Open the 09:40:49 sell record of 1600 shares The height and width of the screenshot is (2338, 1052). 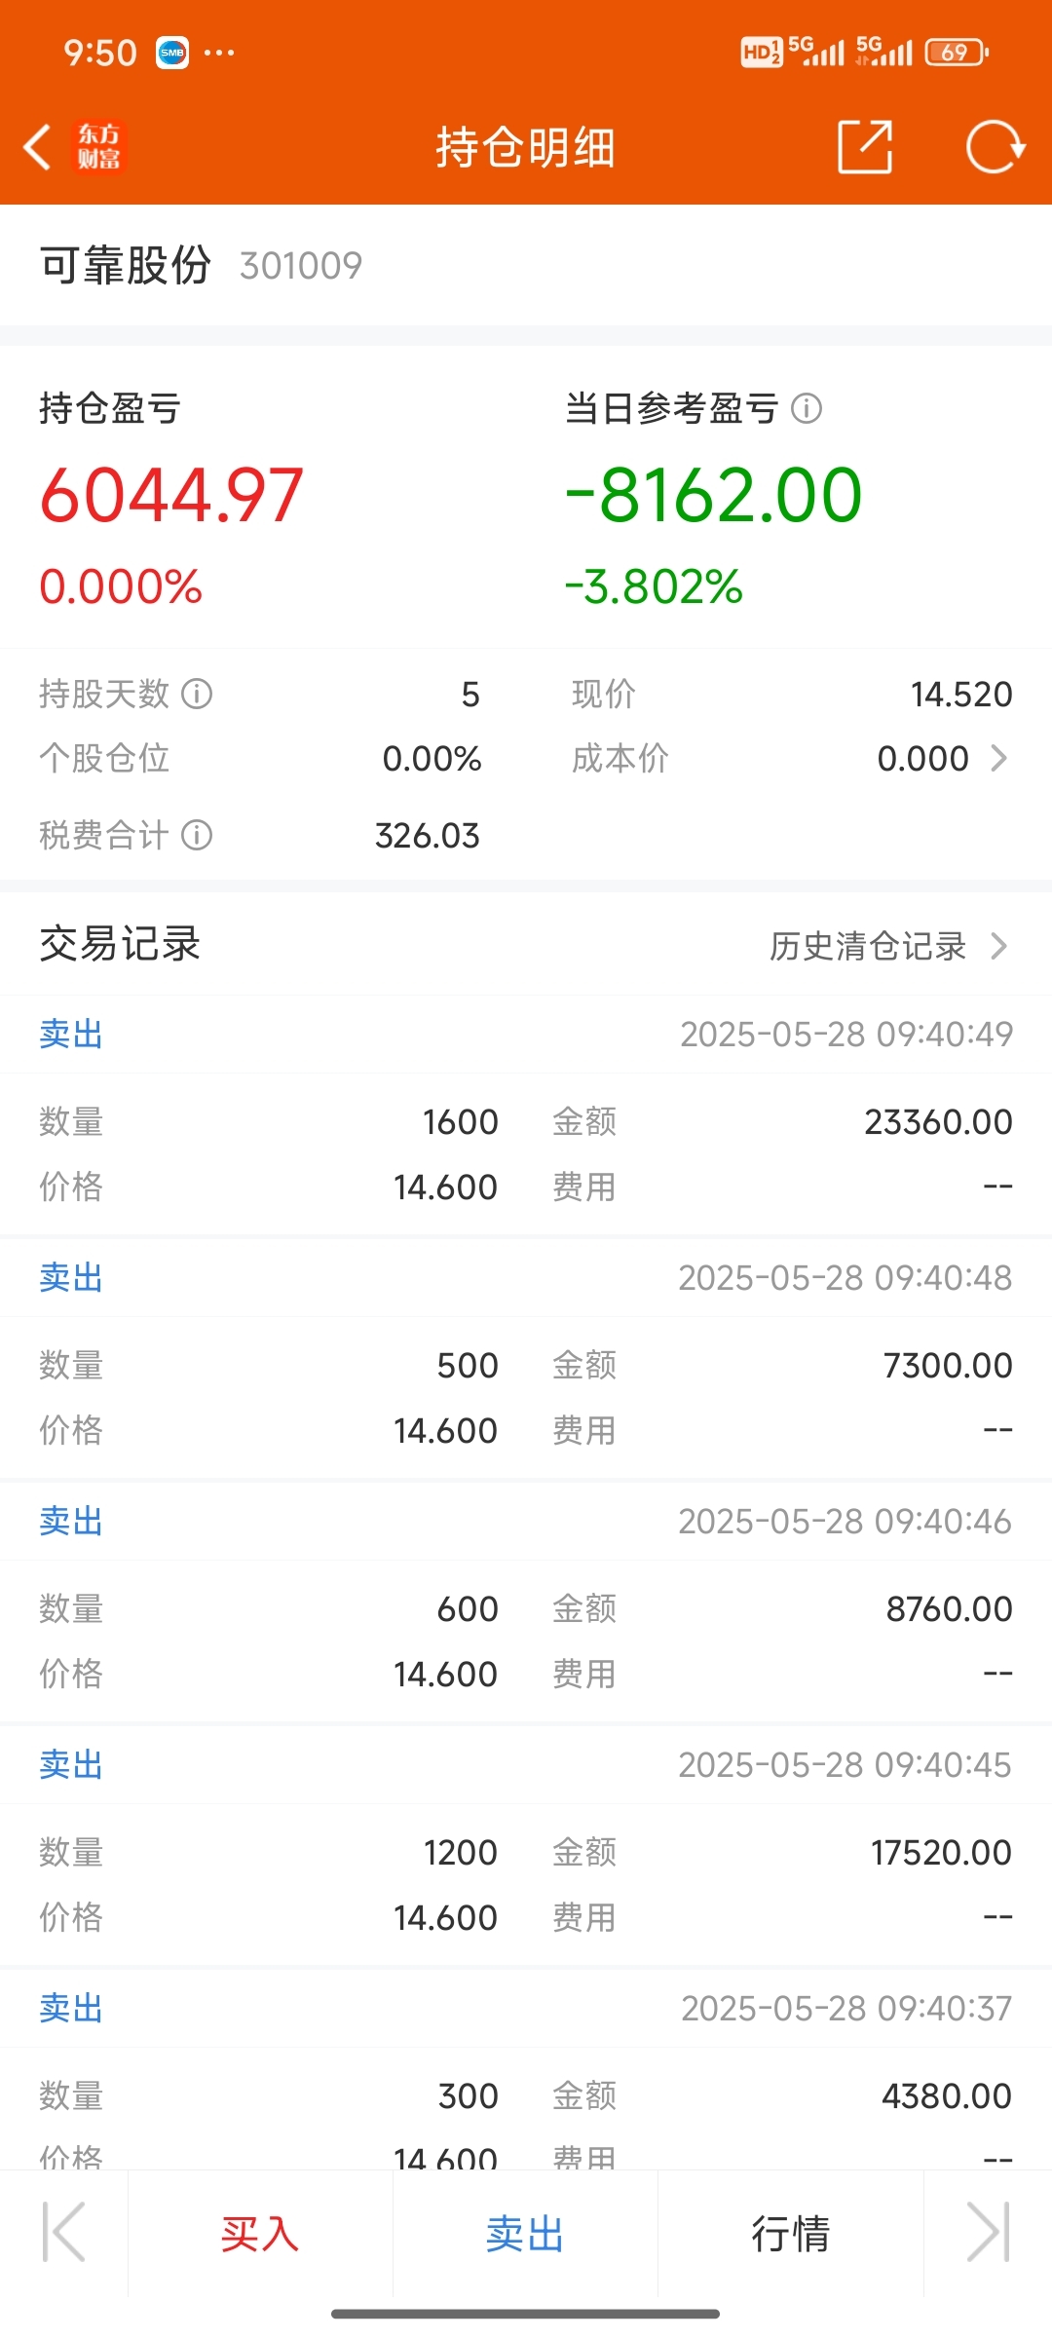[526, 1115]
